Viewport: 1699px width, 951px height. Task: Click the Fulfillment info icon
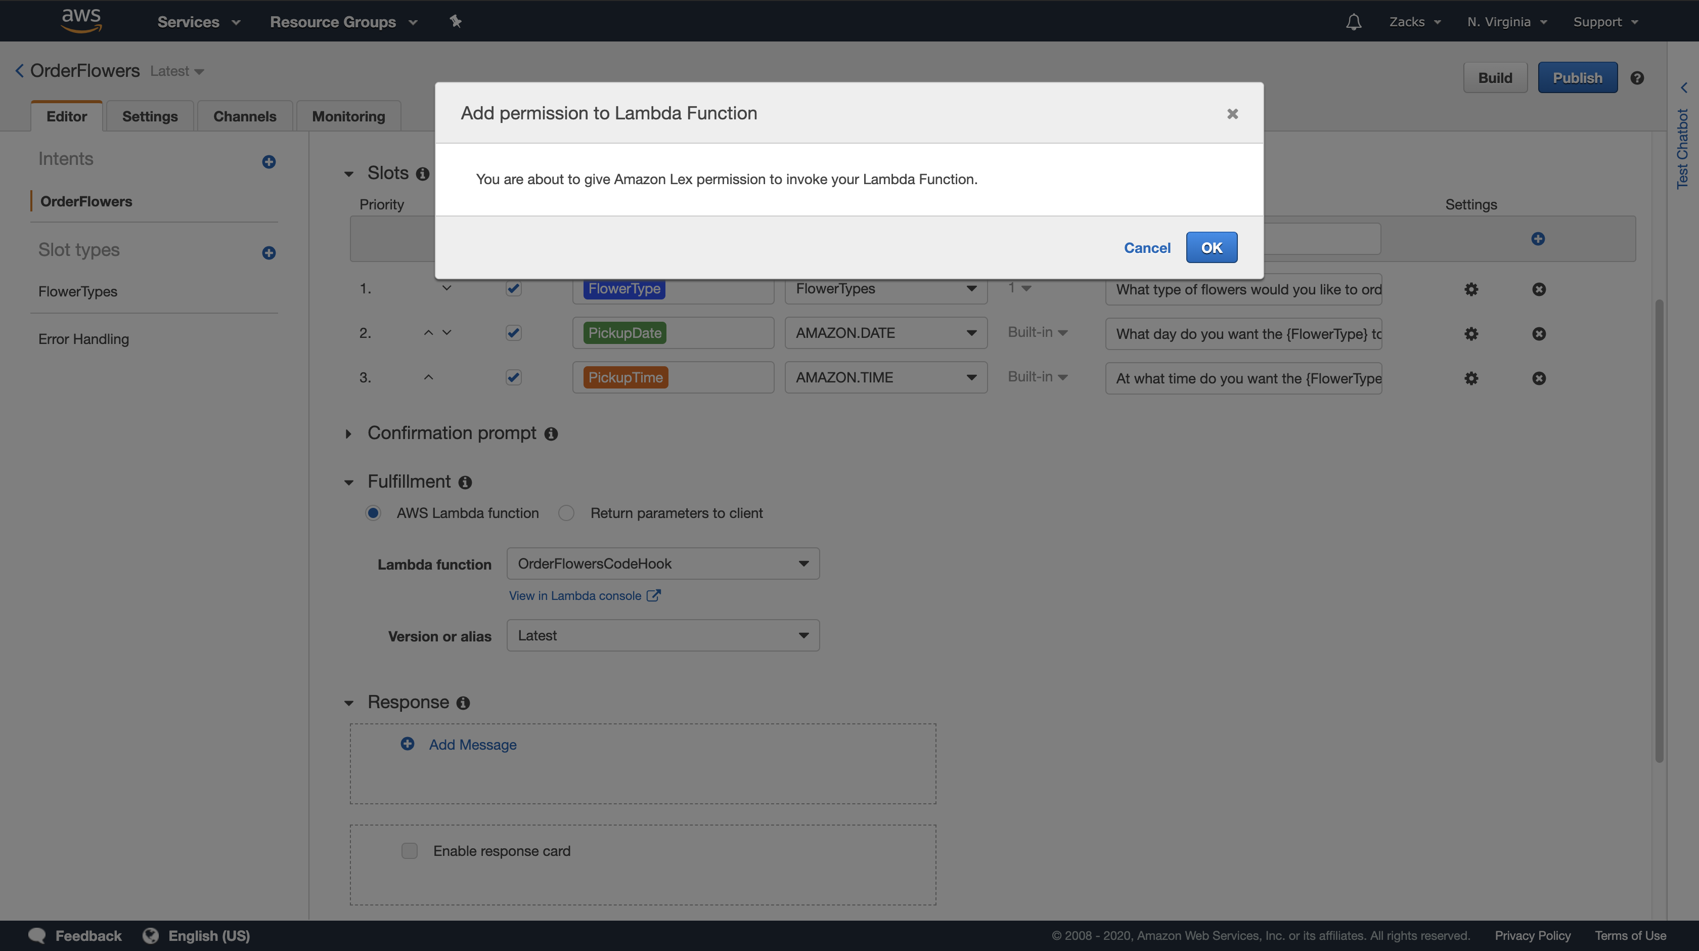tap(465, 483)
